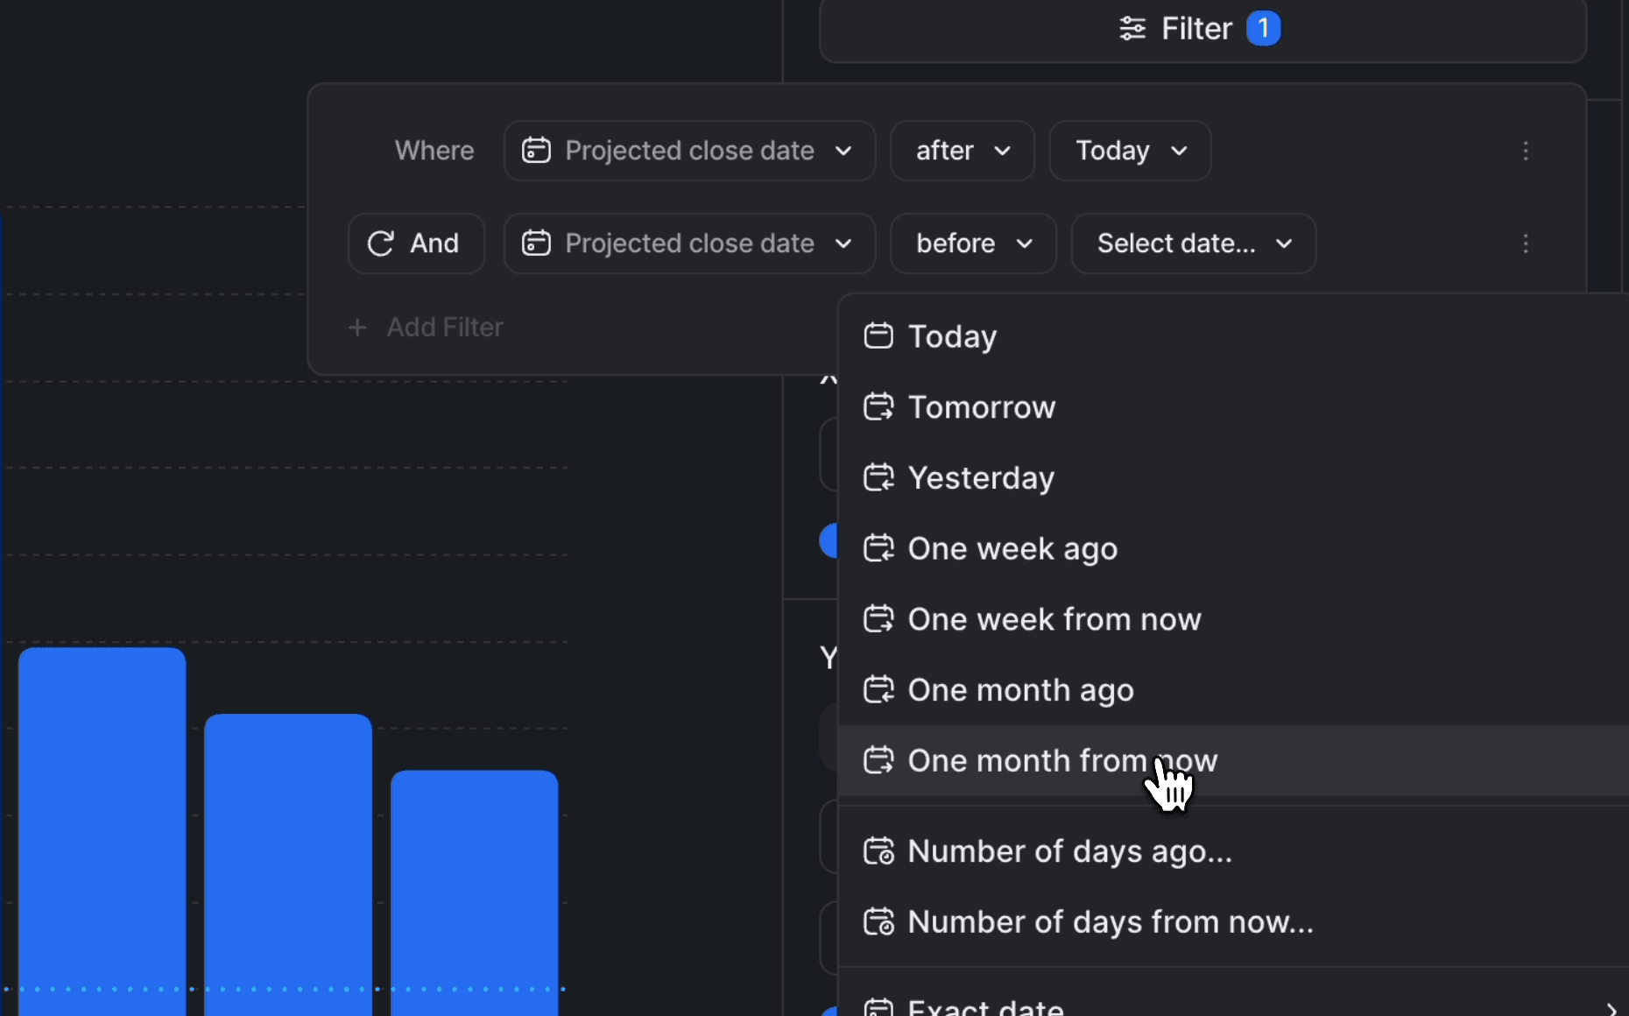Image resolution: width=1629 pixels, height=1016 pixels.
Task: Open the first Projected close date field dropdown
Action: pyautogui.click(x=689, y=151)
